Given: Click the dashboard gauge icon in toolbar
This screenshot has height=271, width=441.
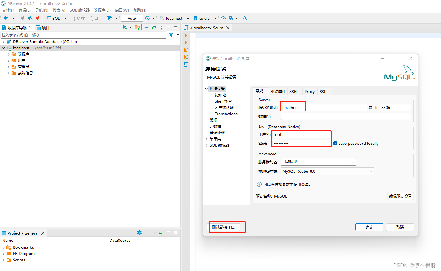Looking at the screenshot, I should click(x=223, y=18).
